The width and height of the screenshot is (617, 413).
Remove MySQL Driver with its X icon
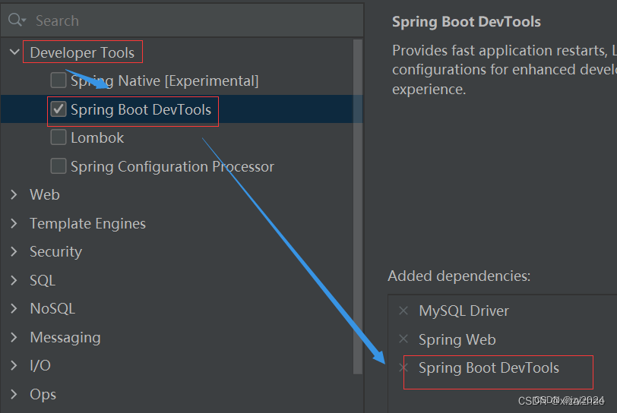403,311
